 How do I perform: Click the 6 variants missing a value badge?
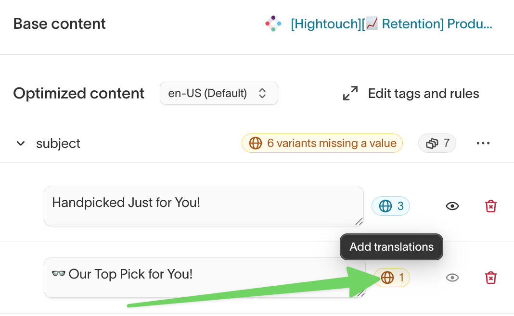point(322,143)
